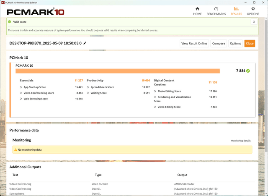Screen dimensions: 268x196
Task: Click Productivity score 10 666
Action: [x=146, y=81]
